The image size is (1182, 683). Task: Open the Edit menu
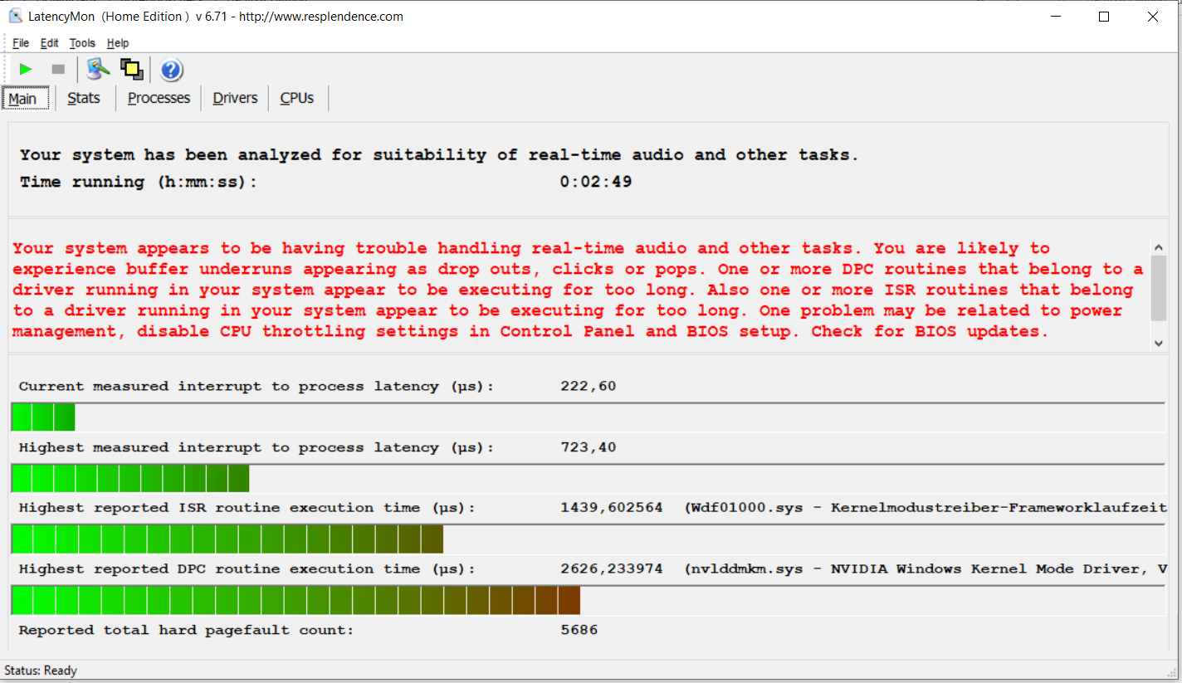click(50, 43)
